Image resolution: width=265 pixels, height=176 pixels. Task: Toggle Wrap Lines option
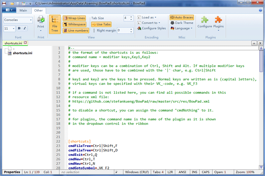click(x=74, y=18)
